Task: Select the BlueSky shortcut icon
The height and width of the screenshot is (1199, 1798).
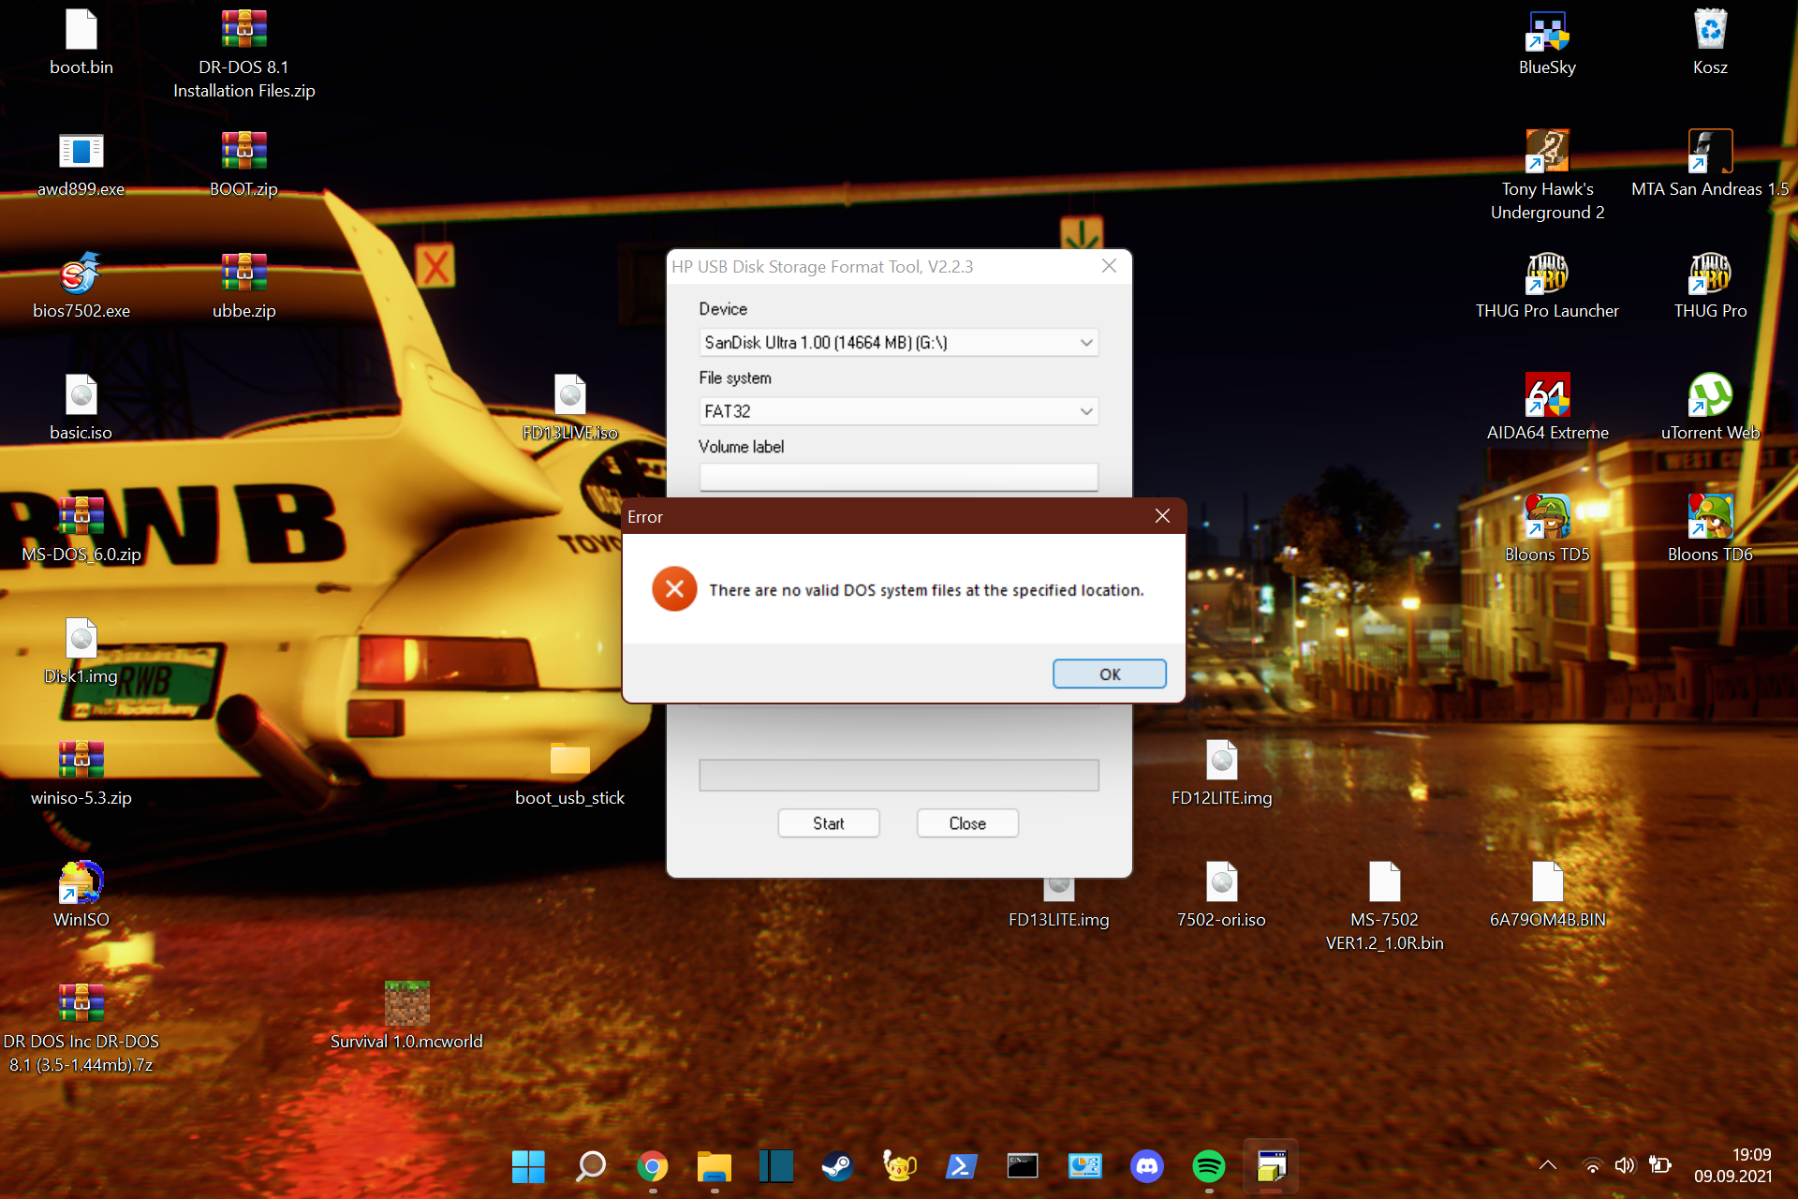Action: click(1548, 30)
